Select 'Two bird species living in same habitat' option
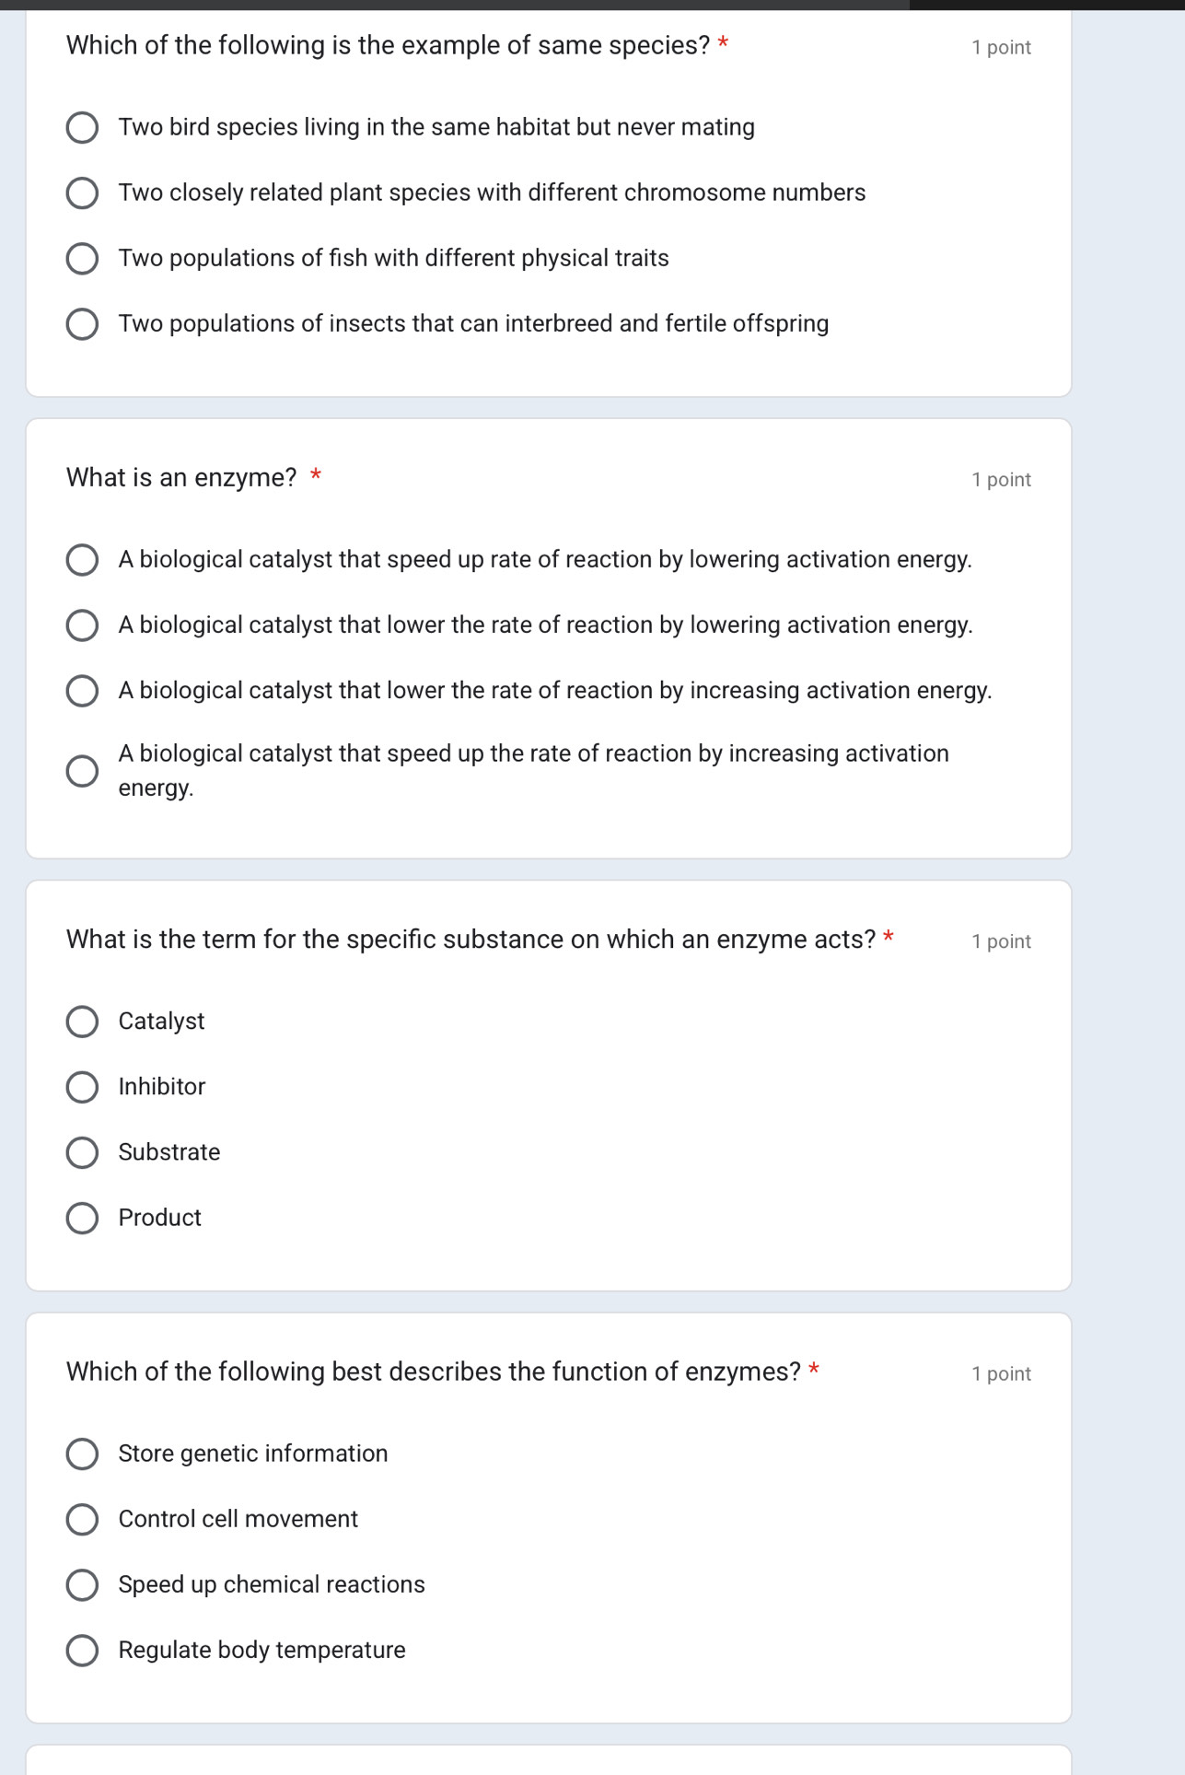 pyautogui.click(x=83, y=128)
